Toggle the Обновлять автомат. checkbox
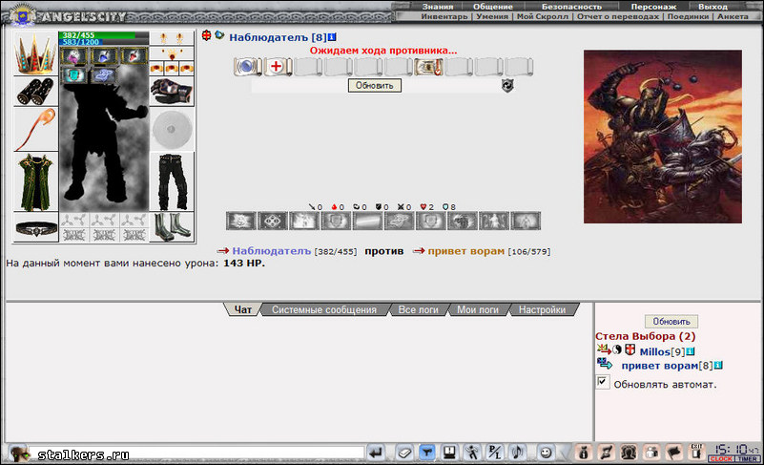 602,382
